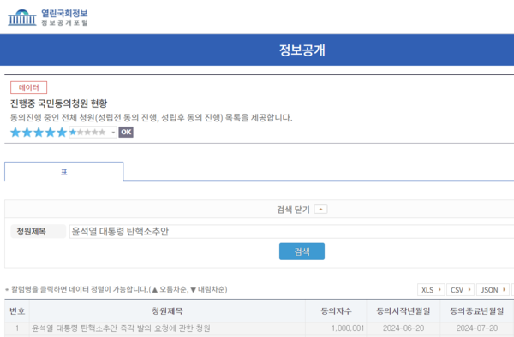
Task: Select the 표 tab
Action: tap(64, 172)
